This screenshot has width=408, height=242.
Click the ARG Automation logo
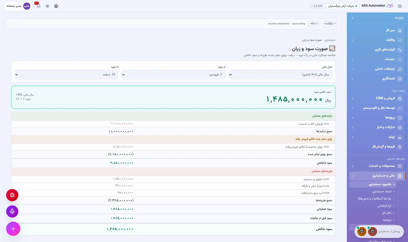pos(390,6)
